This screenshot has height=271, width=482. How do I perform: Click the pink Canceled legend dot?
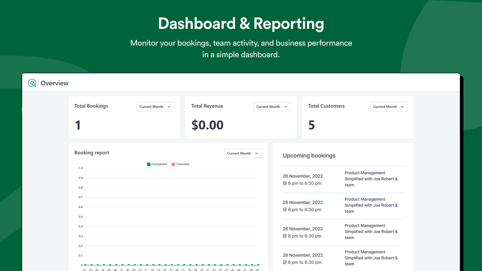coord(173,164)
